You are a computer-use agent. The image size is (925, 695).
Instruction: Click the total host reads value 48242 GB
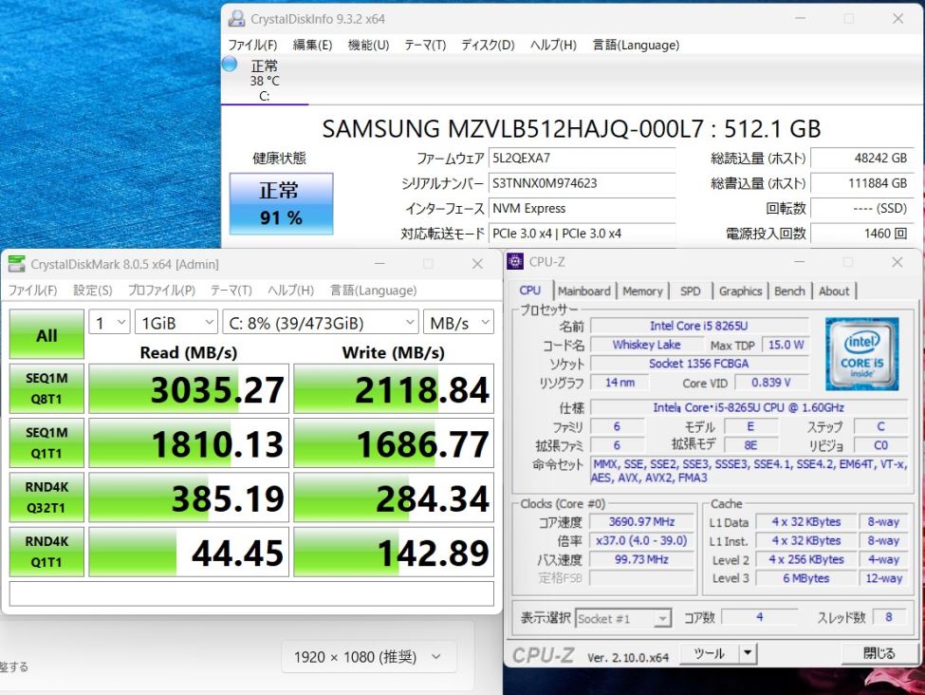[x=861, y=159]
